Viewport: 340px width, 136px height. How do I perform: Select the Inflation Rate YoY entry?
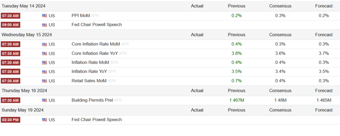point(89,71)
